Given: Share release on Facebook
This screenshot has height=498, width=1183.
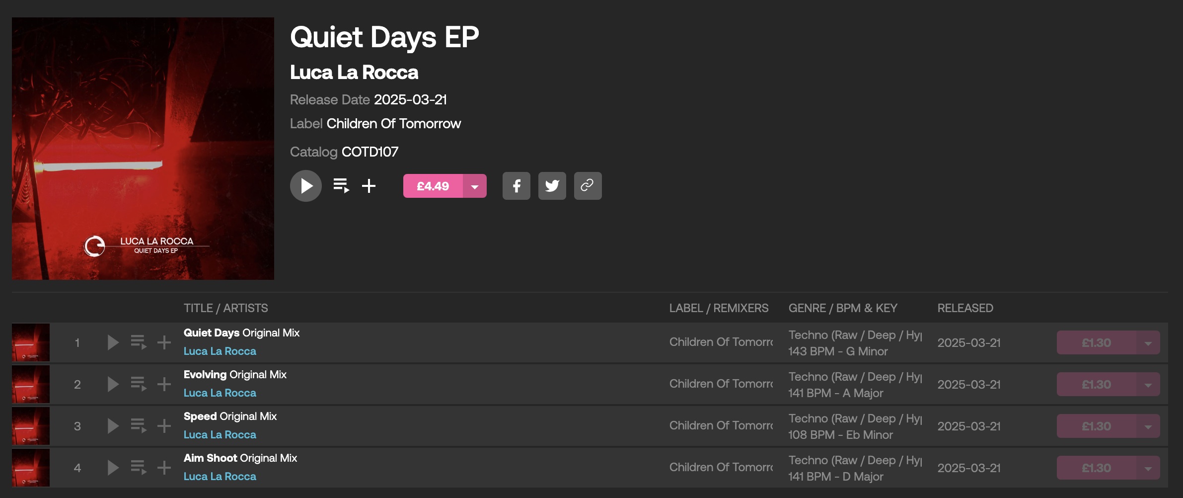Looking at the screenshot, I should tap(517, 186).
